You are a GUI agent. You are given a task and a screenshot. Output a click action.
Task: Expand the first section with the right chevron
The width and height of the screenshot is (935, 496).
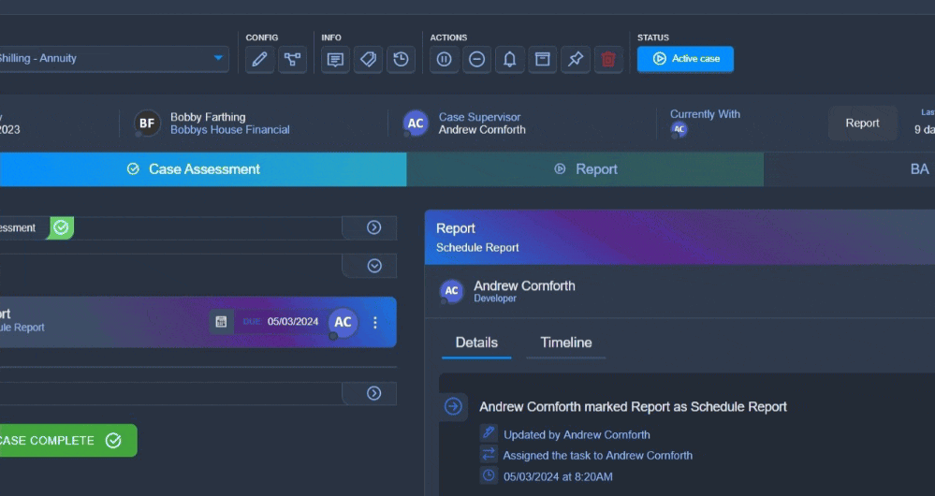point(373,227)
